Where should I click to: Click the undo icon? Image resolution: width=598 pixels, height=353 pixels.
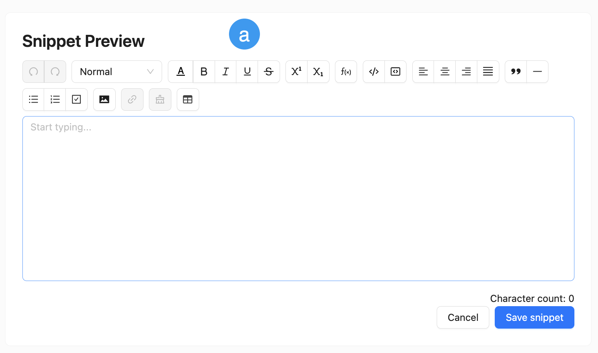pyautogui.click(x=34, y=72)
